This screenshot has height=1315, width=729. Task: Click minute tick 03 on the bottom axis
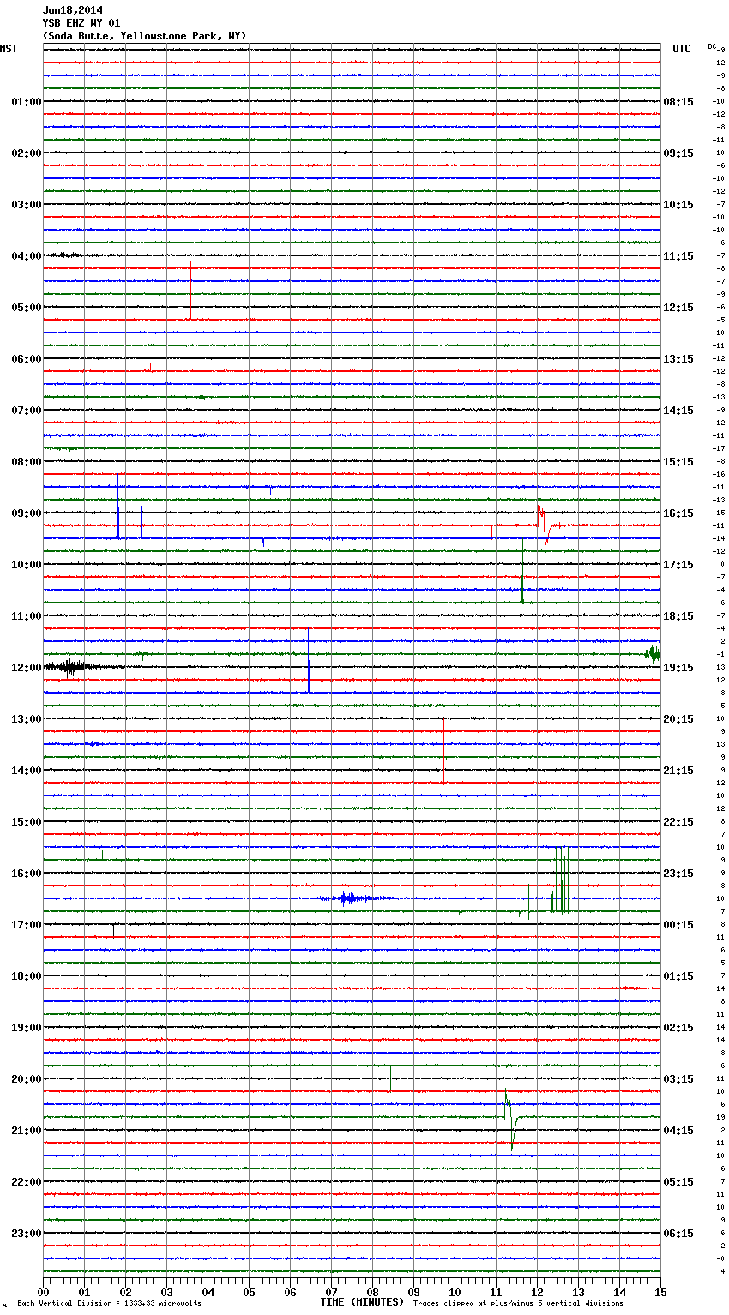[x=166, y=1292]
